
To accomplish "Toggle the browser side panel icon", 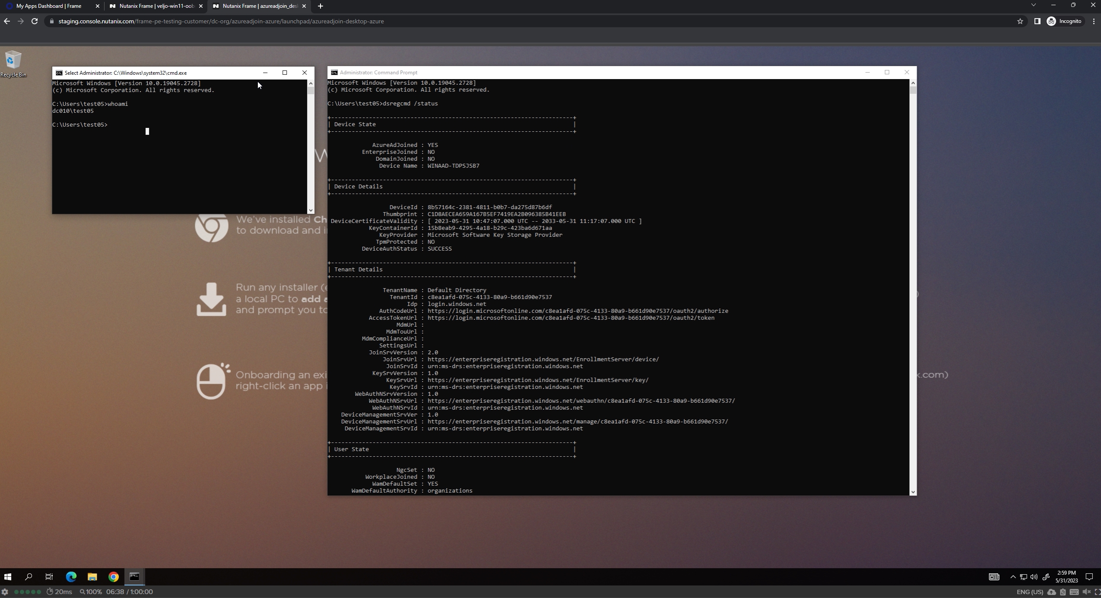I will click(1037, 21).
